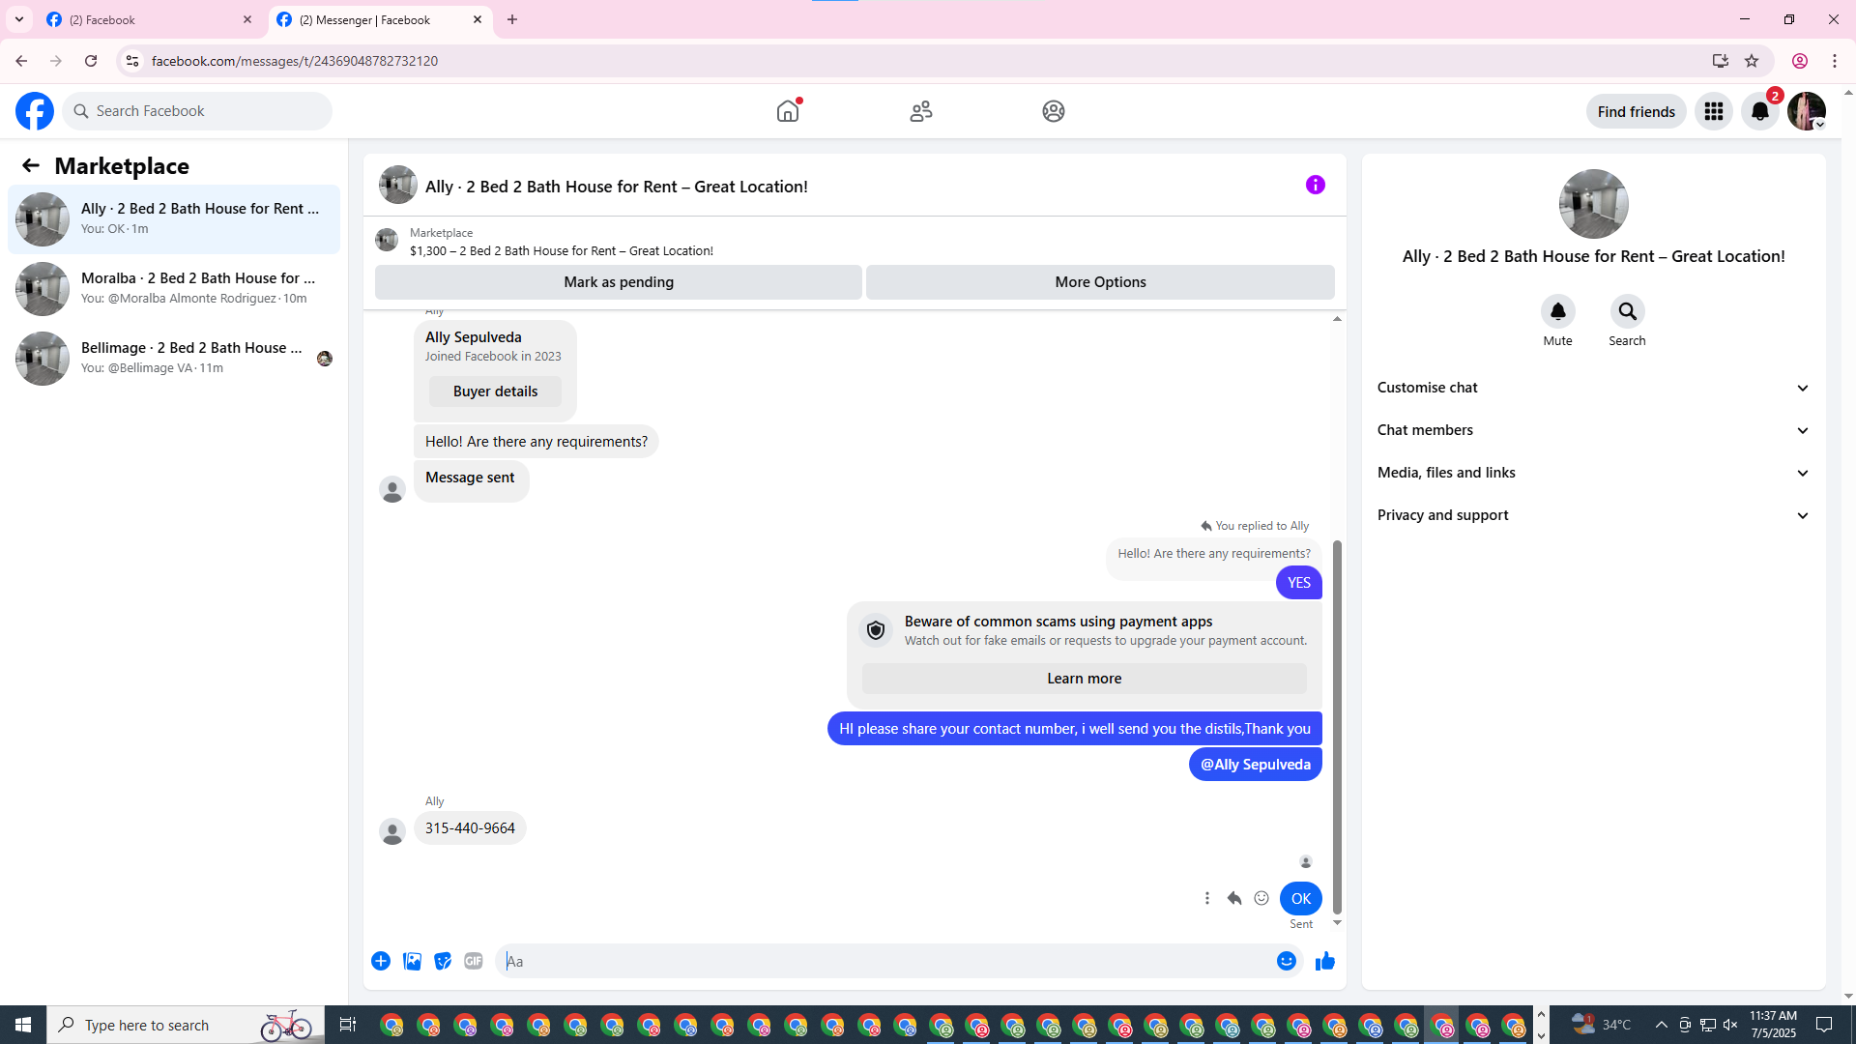Click the Buyer details button
The width and height of the screenshot is (1856, 1044).
coord(495,391)
